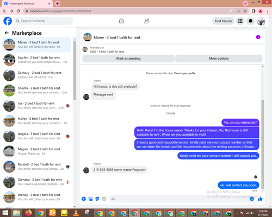272x217 pixels.
Task: Open more actions plus icon in composer
Action: pos(84,199)
